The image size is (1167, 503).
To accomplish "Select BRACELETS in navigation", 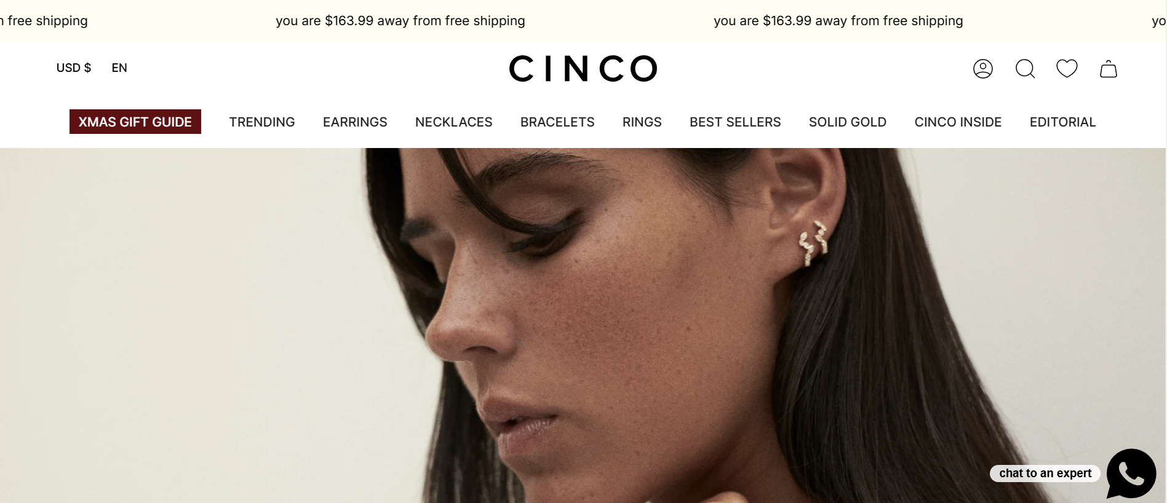I will (557, 122).
